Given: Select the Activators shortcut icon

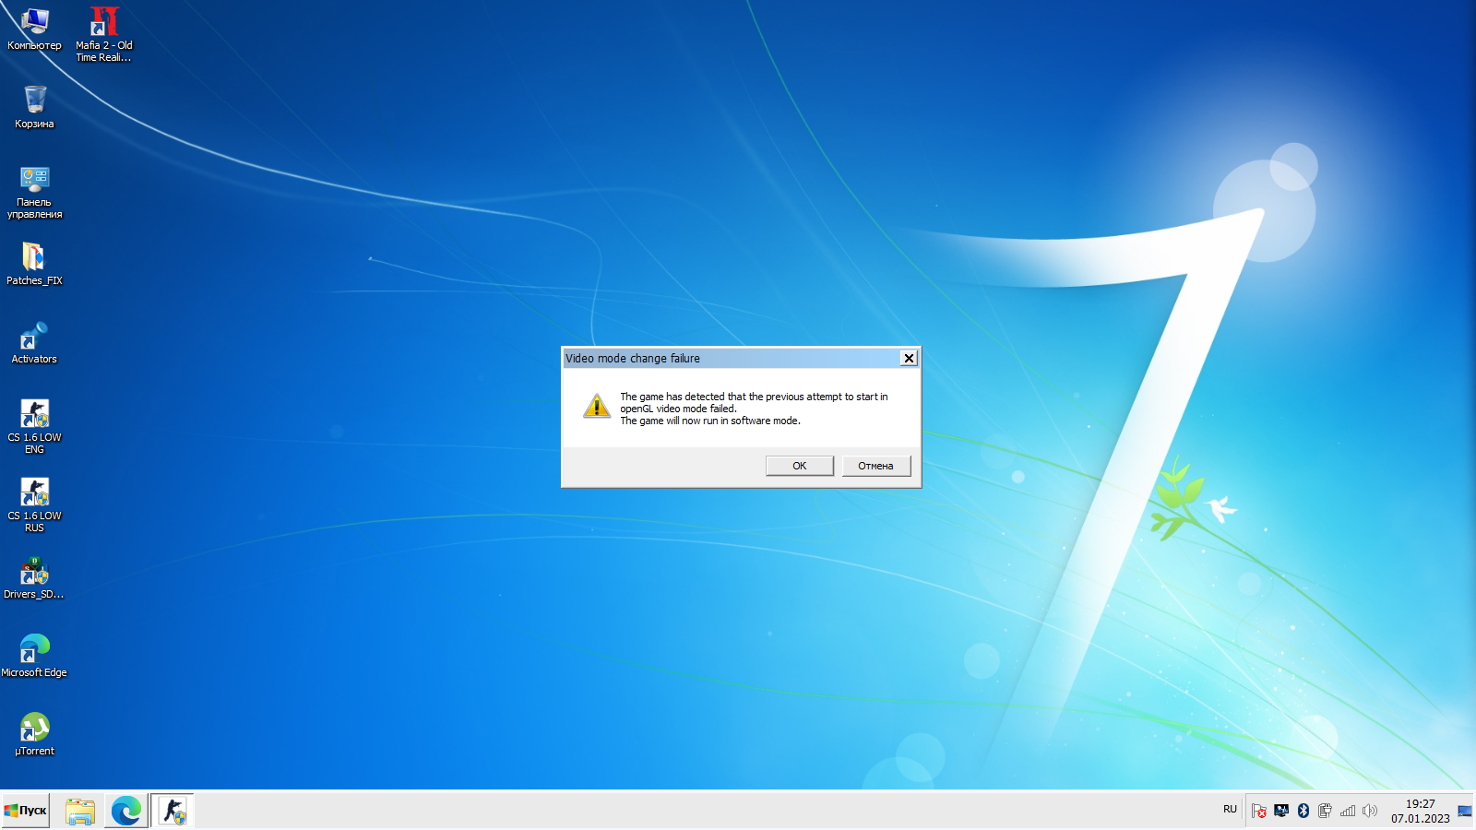Looking at the screenshot, I should (x=34, y=342).
